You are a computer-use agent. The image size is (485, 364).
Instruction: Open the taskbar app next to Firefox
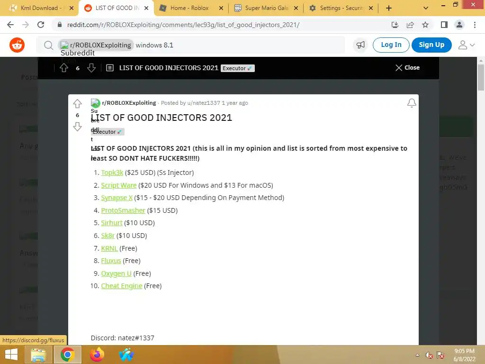tap(126, 355)
